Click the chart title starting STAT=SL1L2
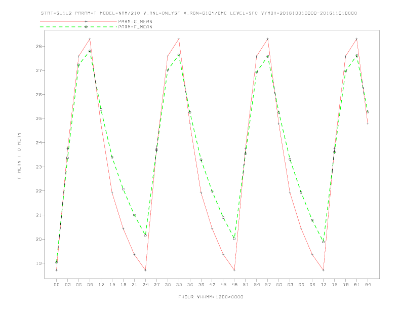Image resolution: width=401 pixels, height=310 pixels. click(199, 13)
